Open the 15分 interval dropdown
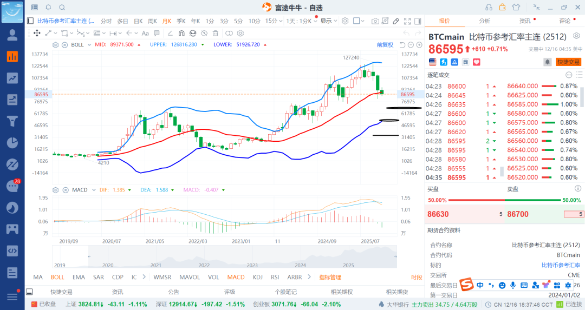 tap(274, 21)
